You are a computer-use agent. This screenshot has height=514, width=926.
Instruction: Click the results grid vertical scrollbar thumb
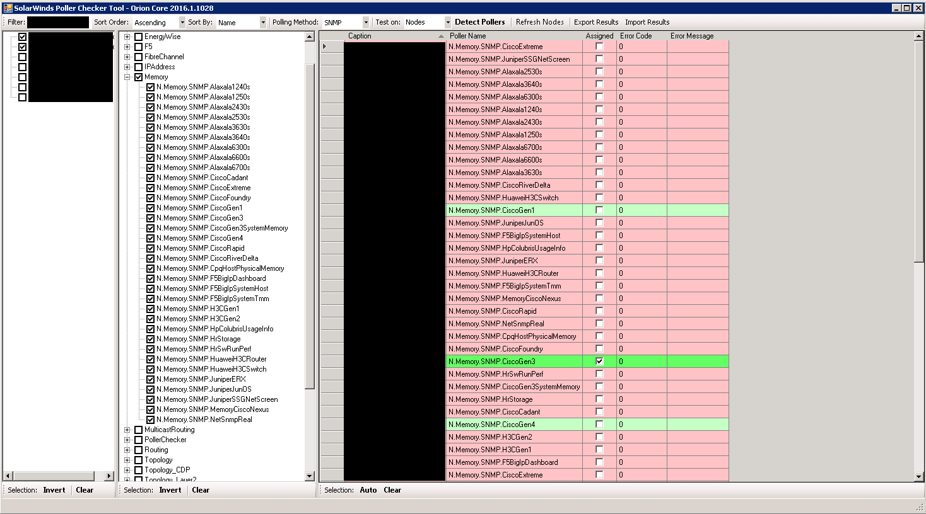point(919,151)
